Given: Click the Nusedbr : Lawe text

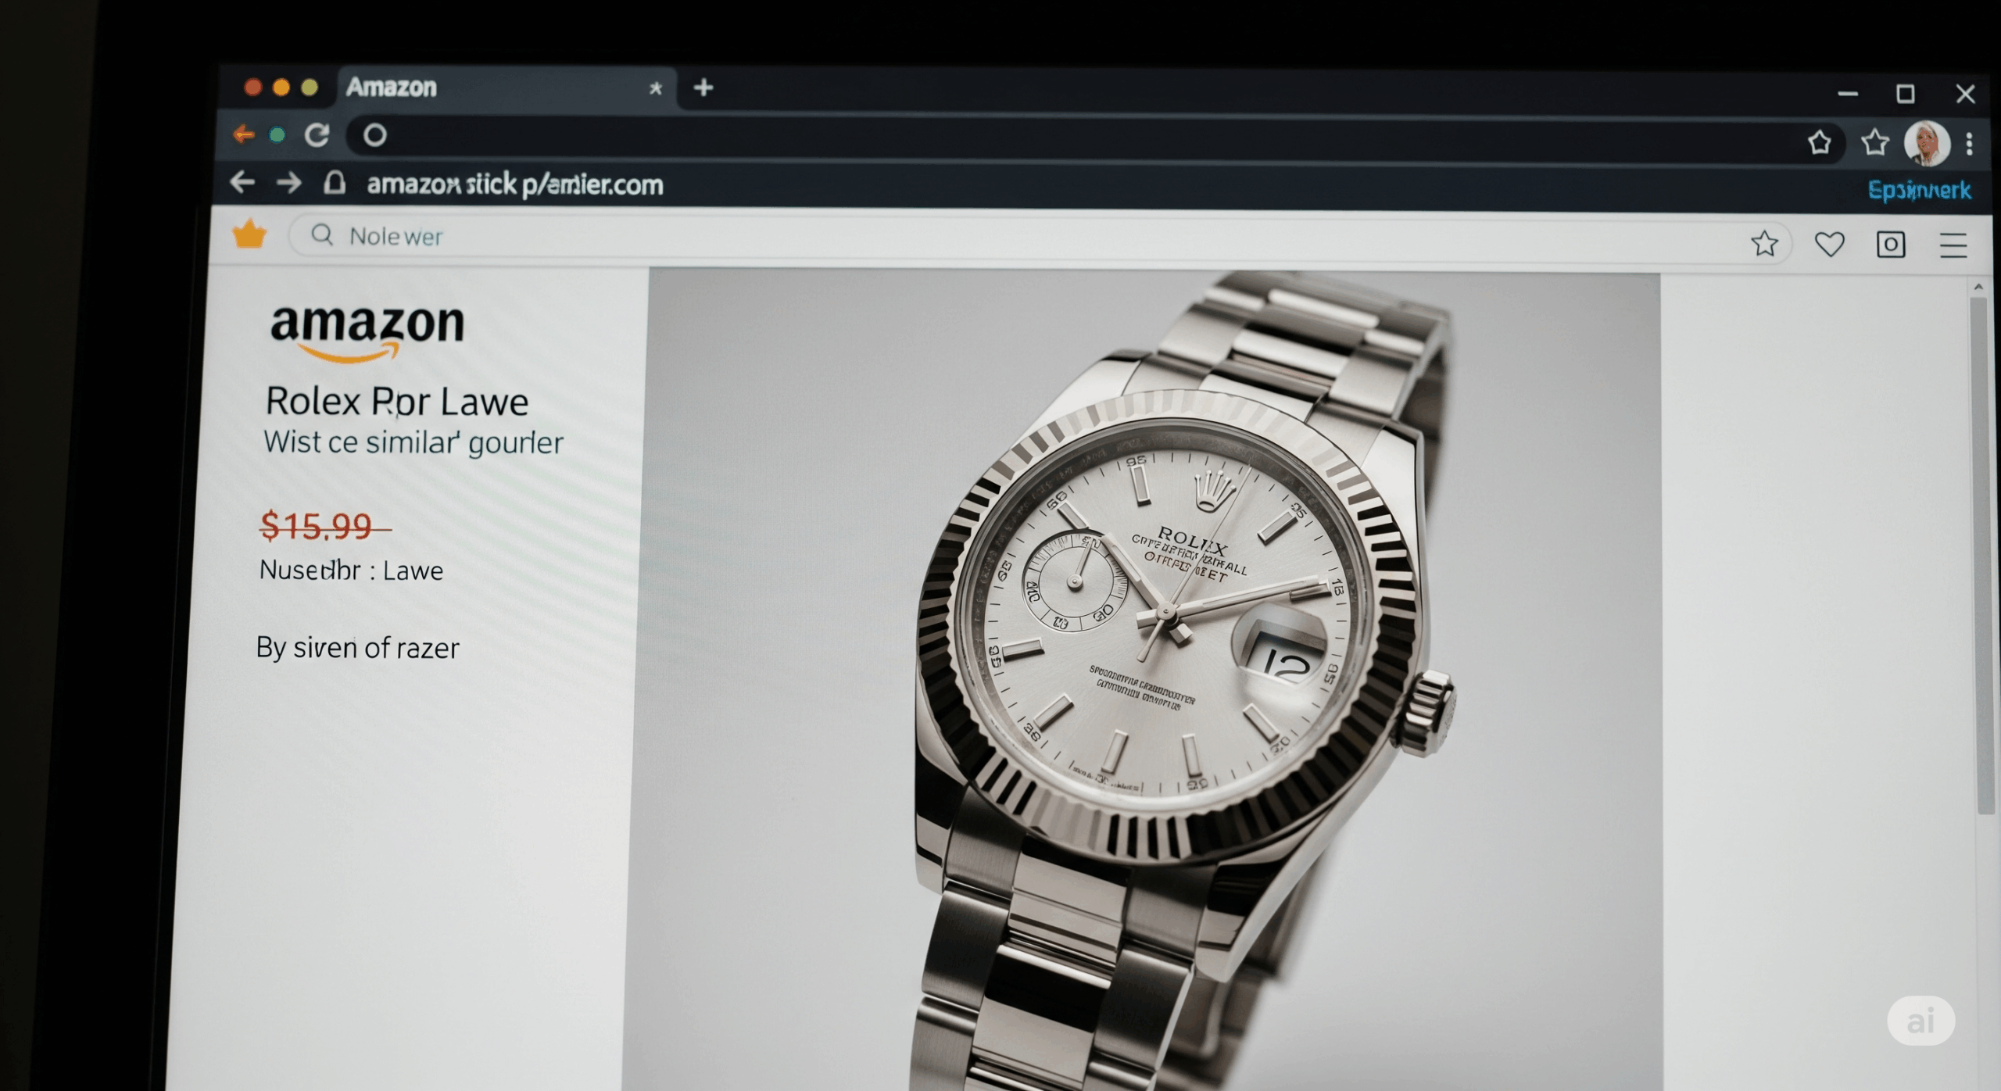Looking at the screenshot, I should point(351,570).
